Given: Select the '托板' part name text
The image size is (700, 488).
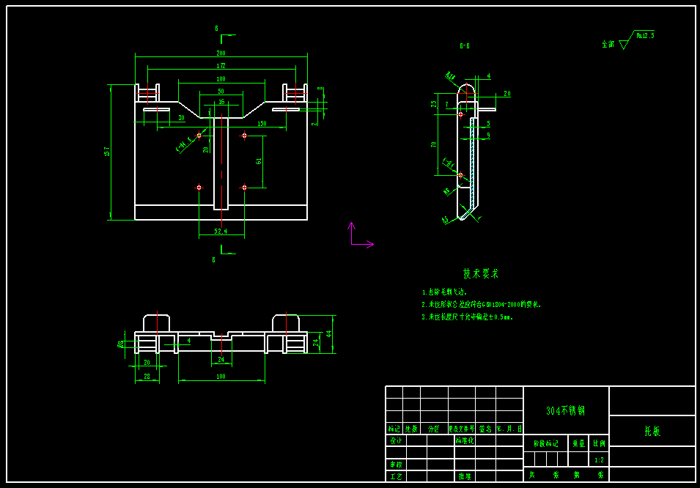Looking at the screenshot, I should (652, 432).
